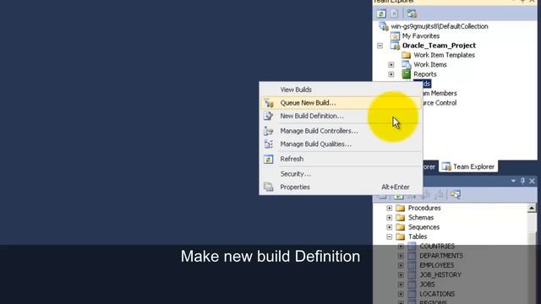Click Refresh in the context menu
This screenshot has width=541, height=304.
pos(292,159)
